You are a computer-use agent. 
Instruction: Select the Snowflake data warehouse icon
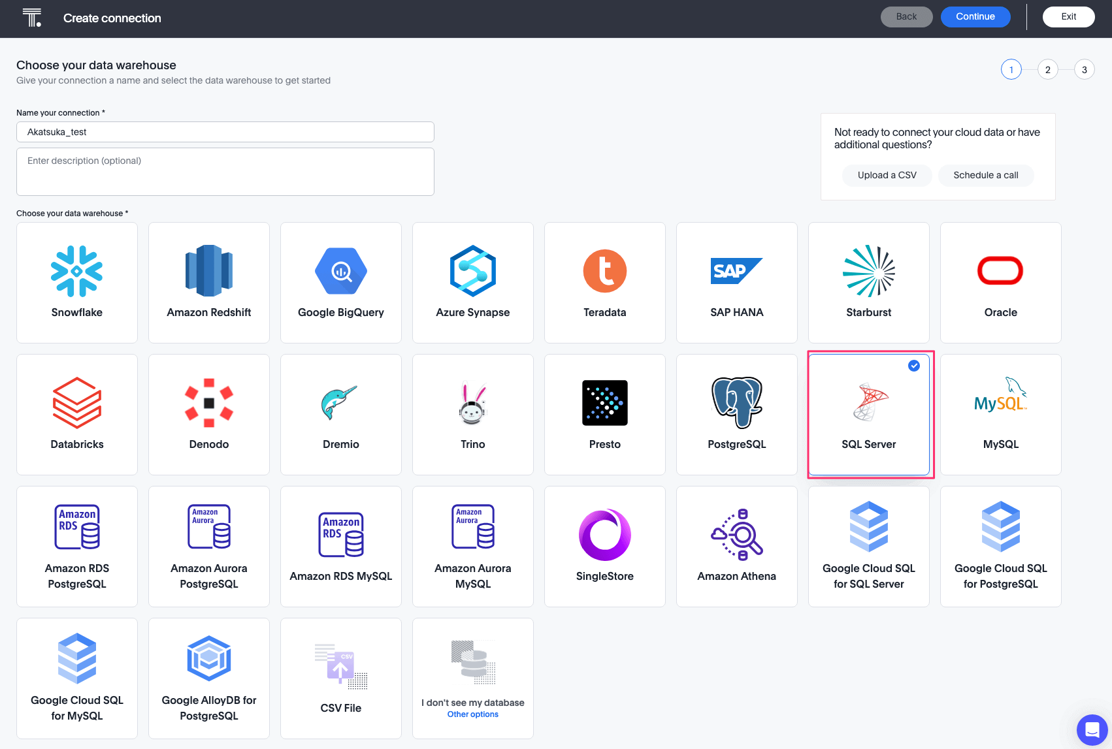click(77, 271)
